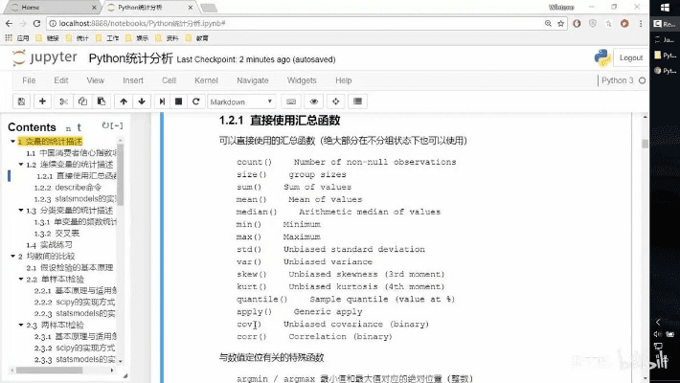Open the Help menu
Viewport: 680px width, 383px height.
tap(344, 80)
